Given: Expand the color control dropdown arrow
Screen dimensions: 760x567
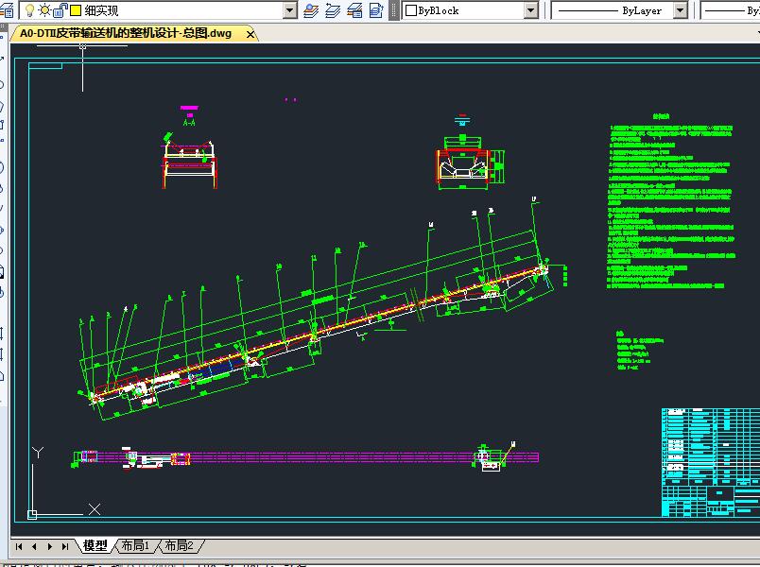Looking at the screenshot, I should [531, 10].
